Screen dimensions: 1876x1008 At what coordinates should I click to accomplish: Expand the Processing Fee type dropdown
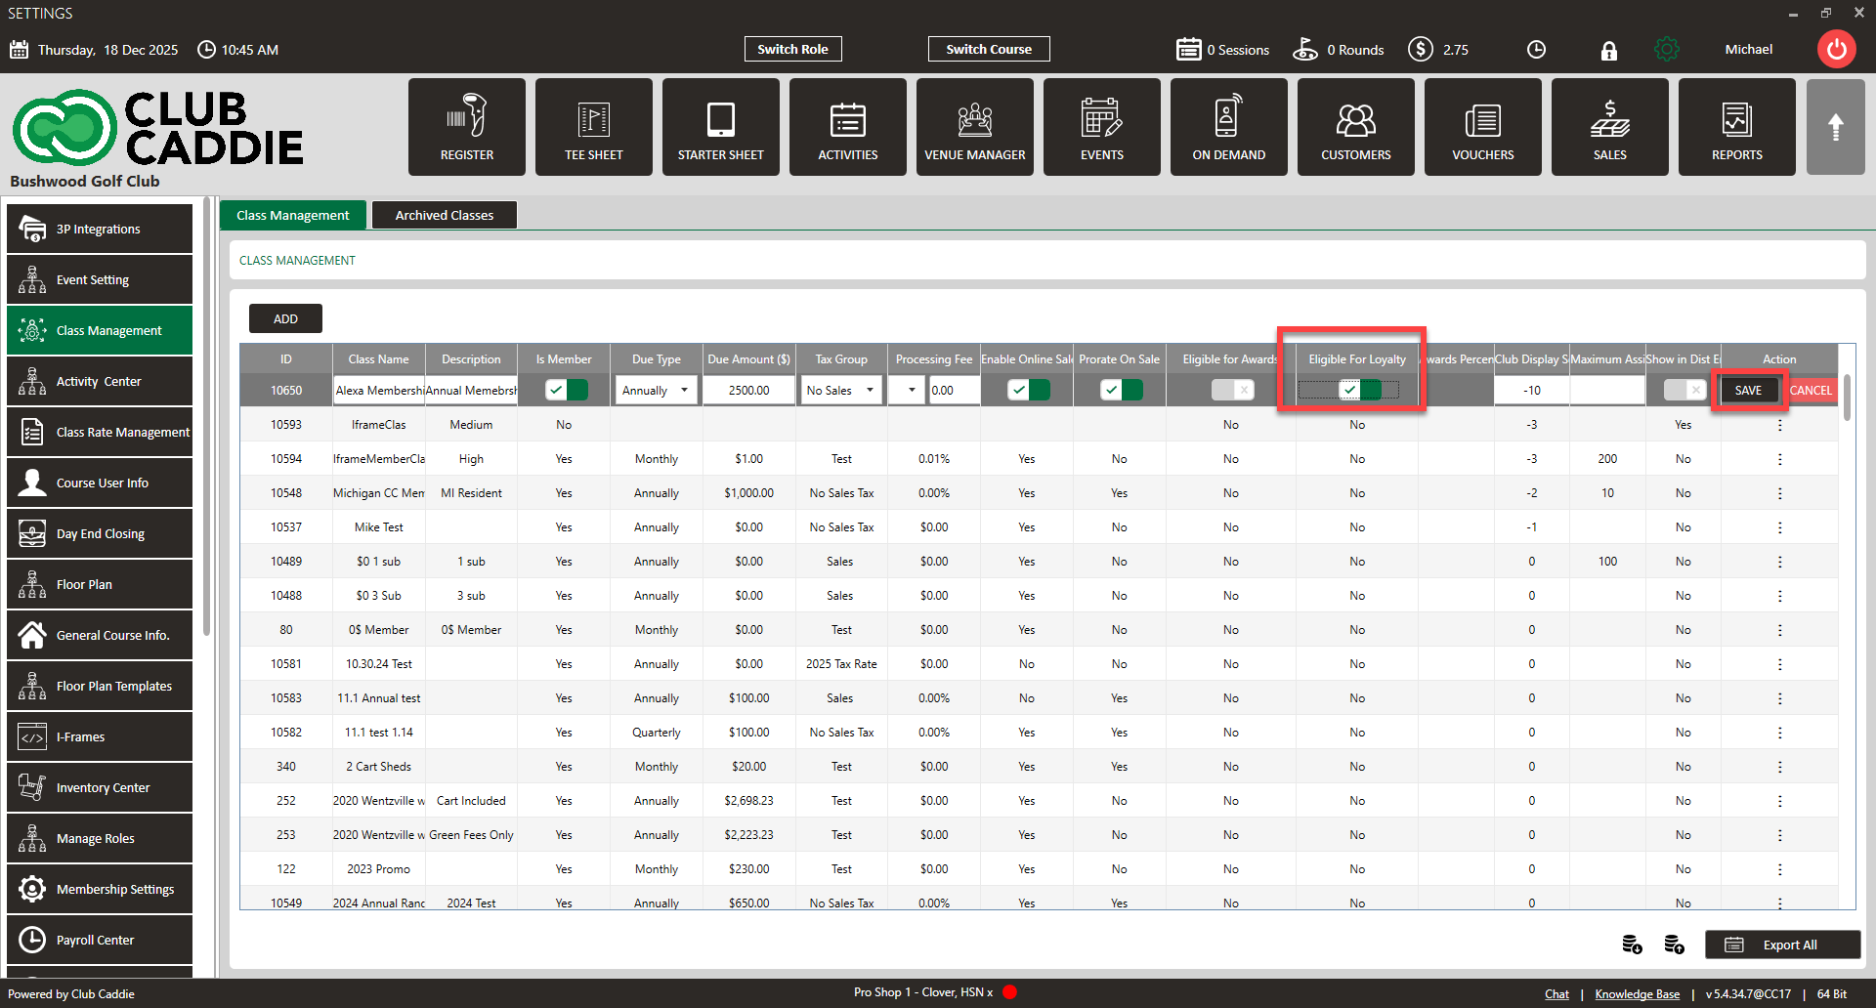[x=909, y=391]
